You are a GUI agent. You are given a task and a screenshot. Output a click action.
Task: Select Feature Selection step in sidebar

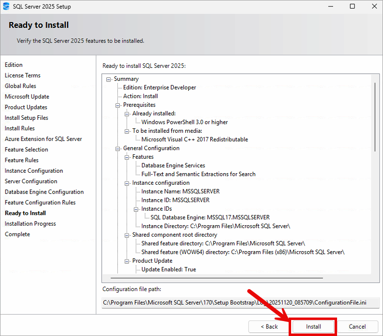pos(26,149)
